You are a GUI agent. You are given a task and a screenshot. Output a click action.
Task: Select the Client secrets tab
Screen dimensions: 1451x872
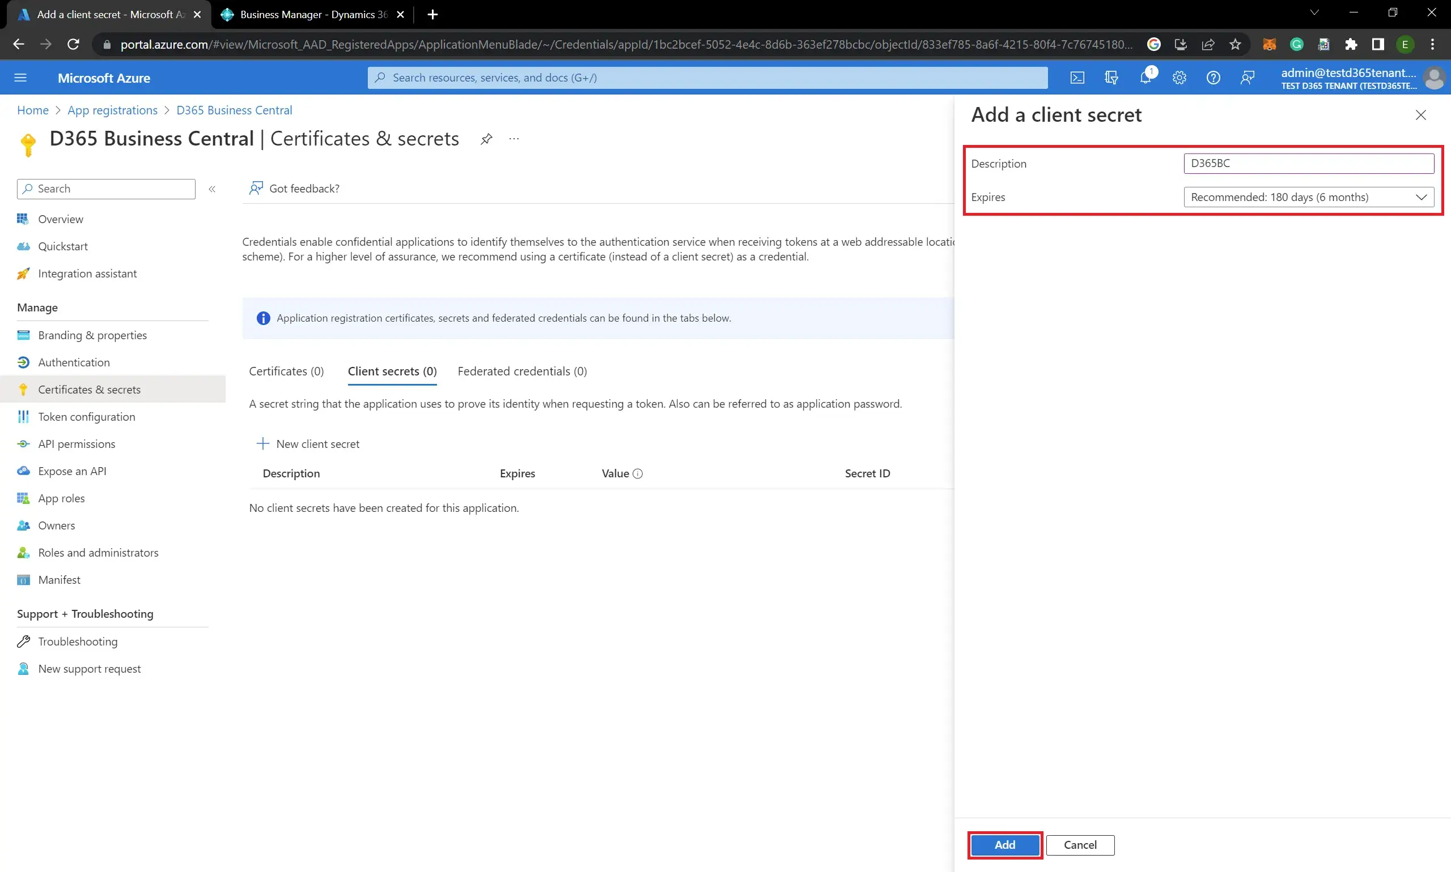[392, 371]
